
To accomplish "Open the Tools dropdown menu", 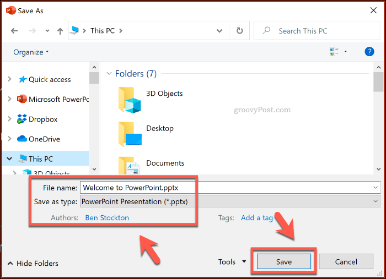I will coord(232,262).
